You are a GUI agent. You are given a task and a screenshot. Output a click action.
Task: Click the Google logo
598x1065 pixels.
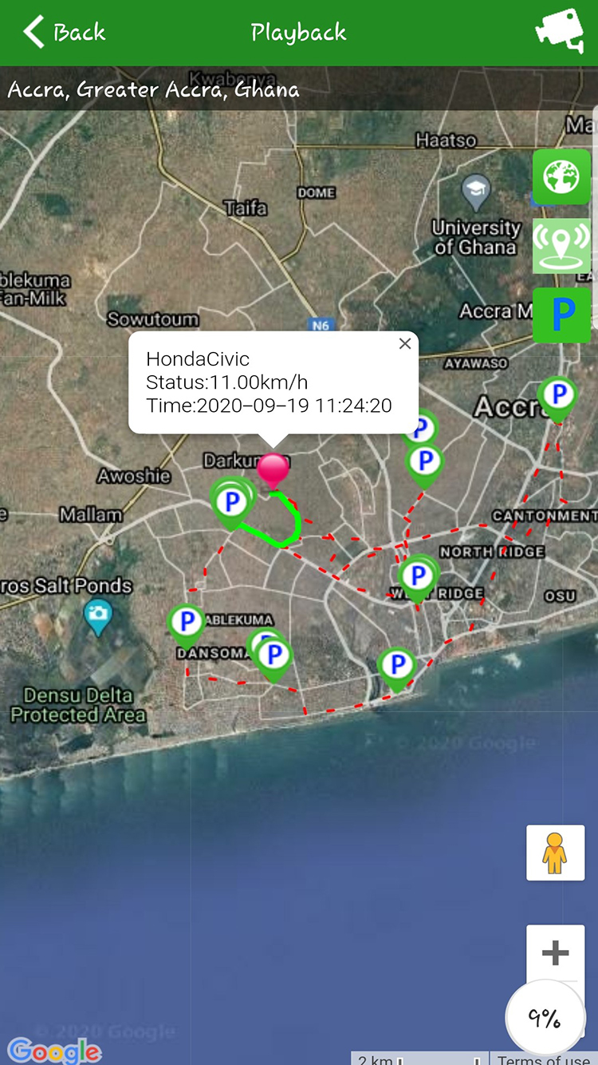pyautogui.click(x=54, y=1051)
